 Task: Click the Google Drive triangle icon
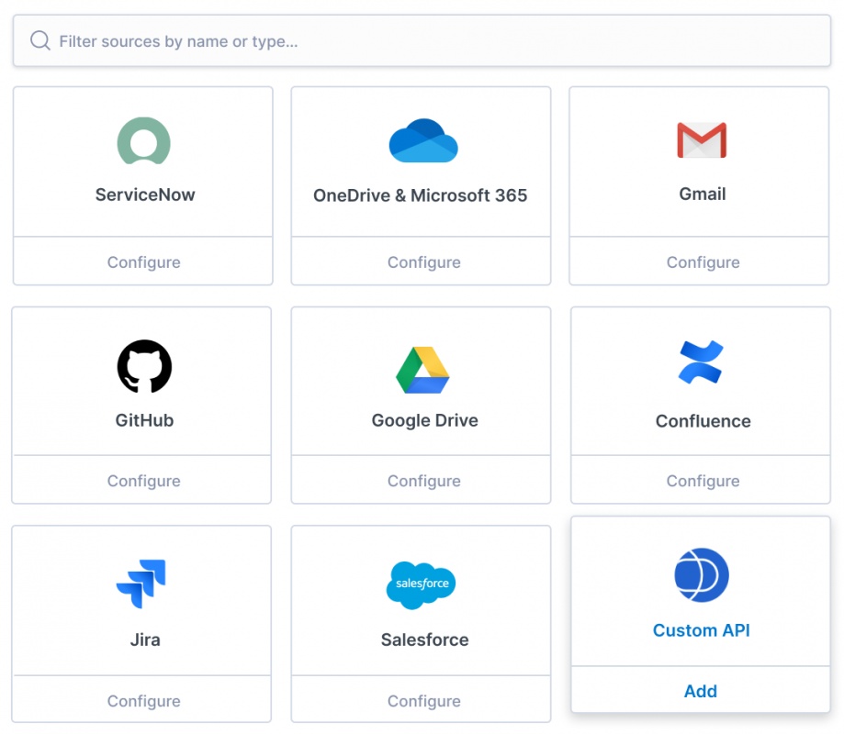tap(422, 370)
